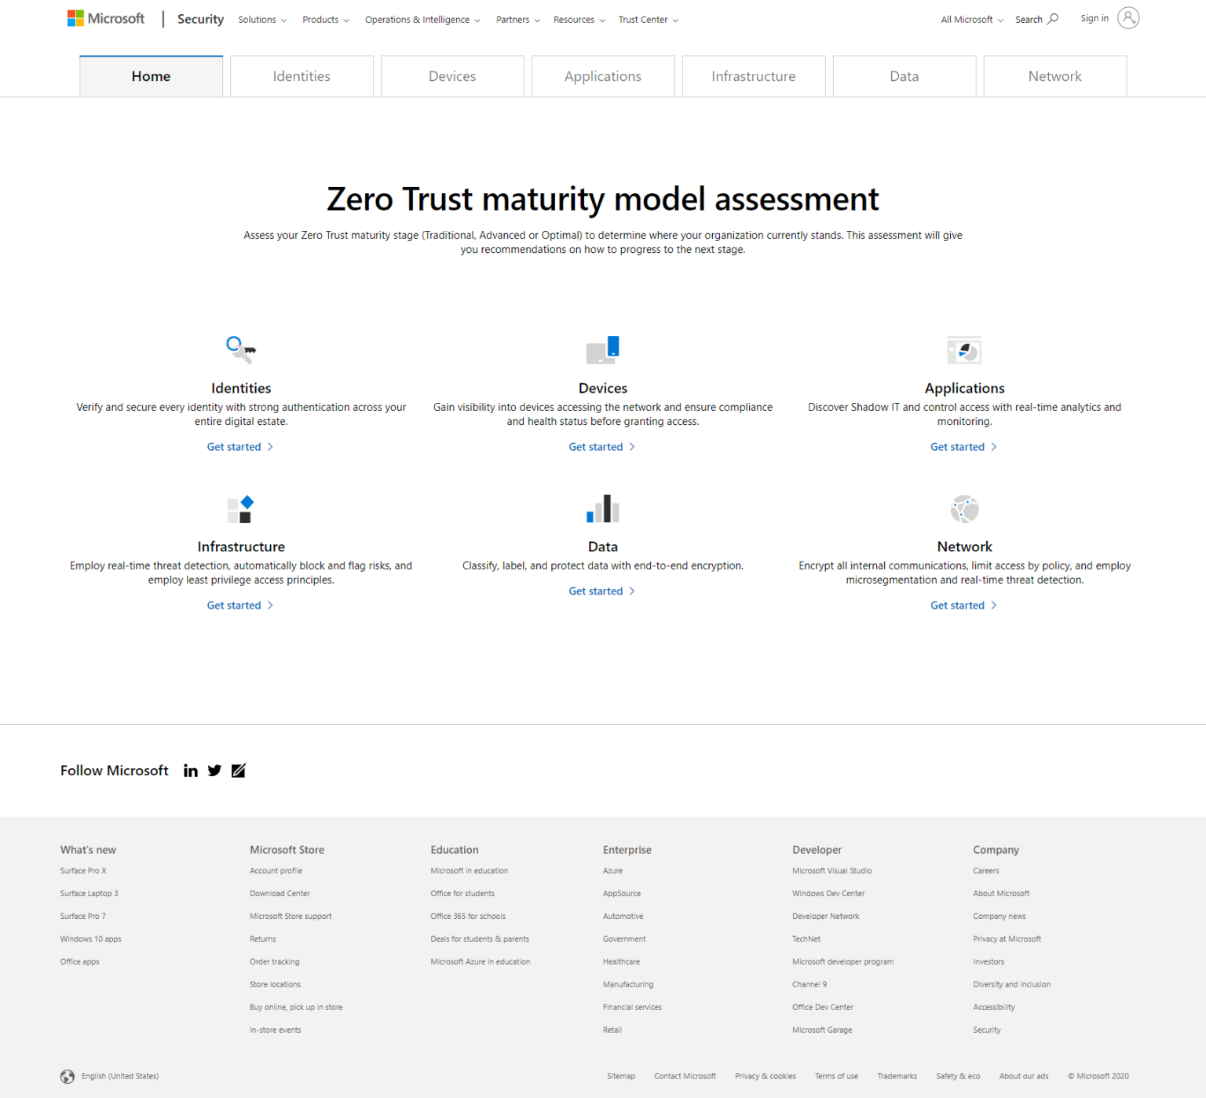The image size is (1206, 1098).
Task: Click the Devices monitor icon
Action: 602,350
